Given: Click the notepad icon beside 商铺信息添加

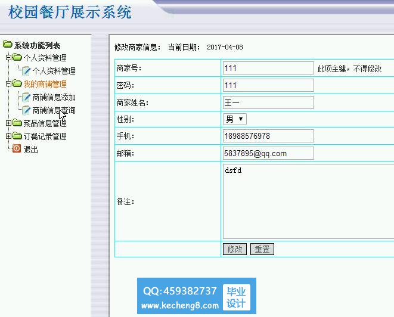Looking at the screenshot, I should 26,97.
